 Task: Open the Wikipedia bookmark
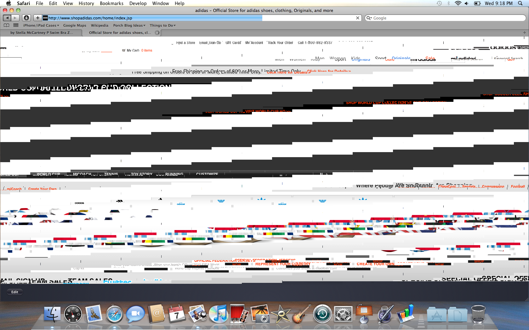pyautogui.click(x=100, y=25)
